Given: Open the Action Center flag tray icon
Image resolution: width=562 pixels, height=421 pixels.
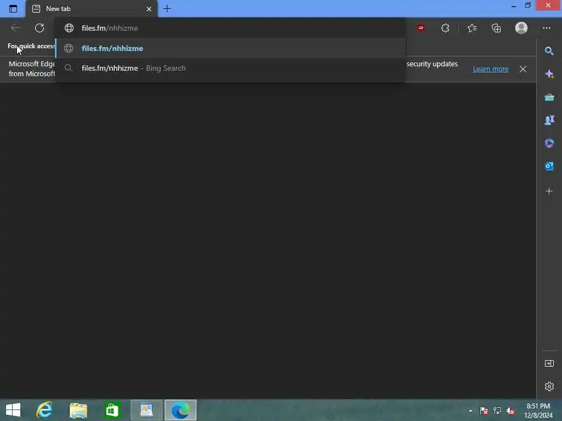Looking at the screenshot, I should point(484,411).
